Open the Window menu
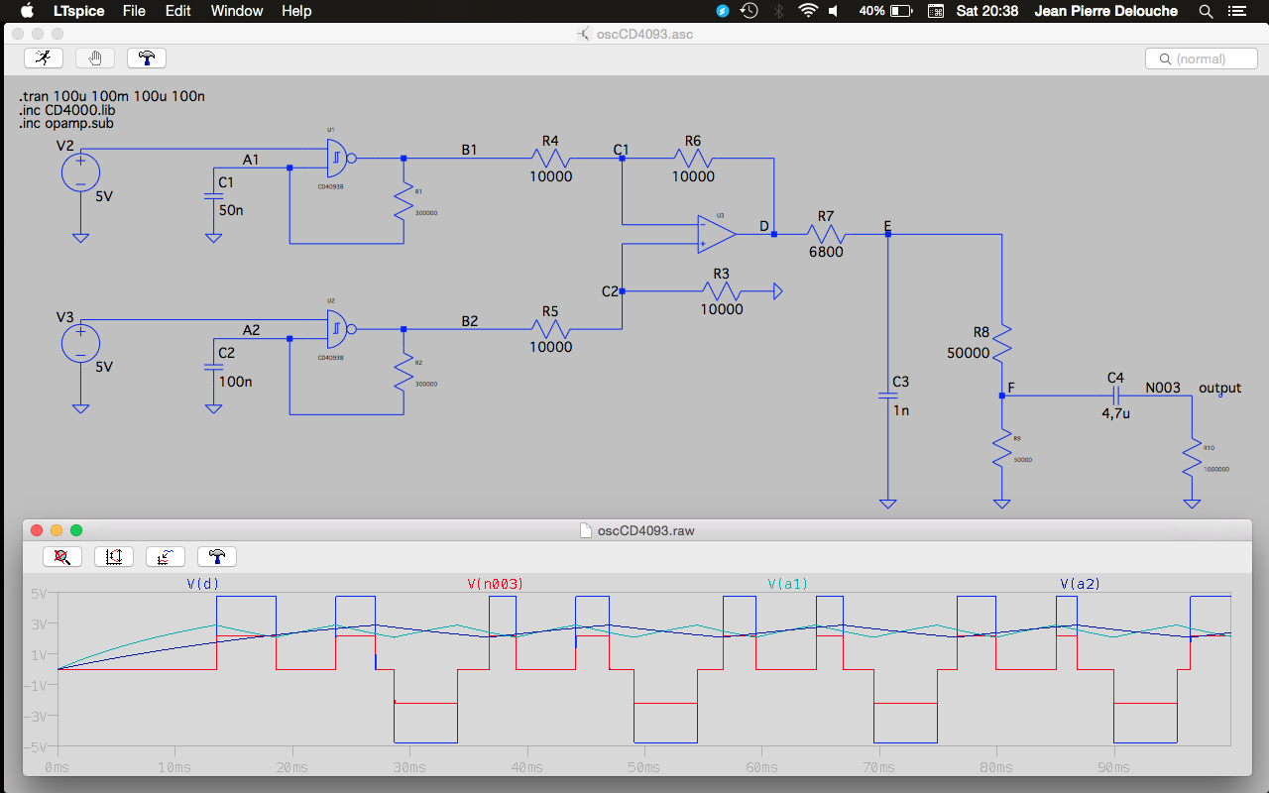 237,11
